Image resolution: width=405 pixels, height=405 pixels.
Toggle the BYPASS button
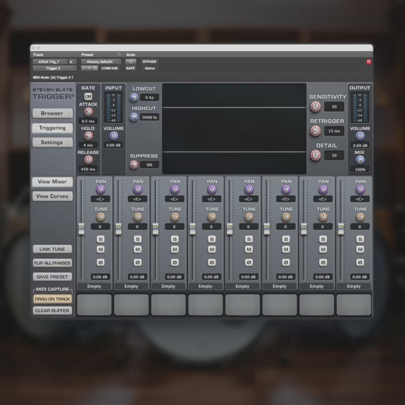150,62
